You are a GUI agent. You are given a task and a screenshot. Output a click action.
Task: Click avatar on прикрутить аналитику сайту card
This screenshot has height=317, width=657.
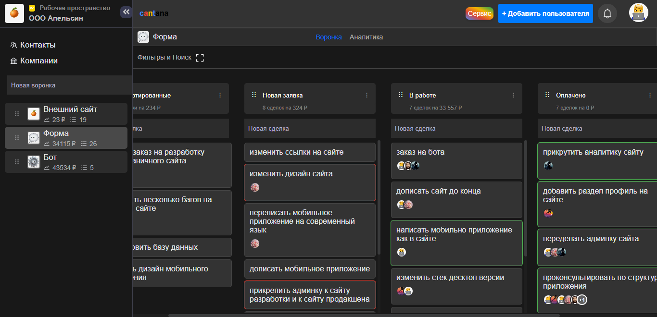click(x=548, y=166)
